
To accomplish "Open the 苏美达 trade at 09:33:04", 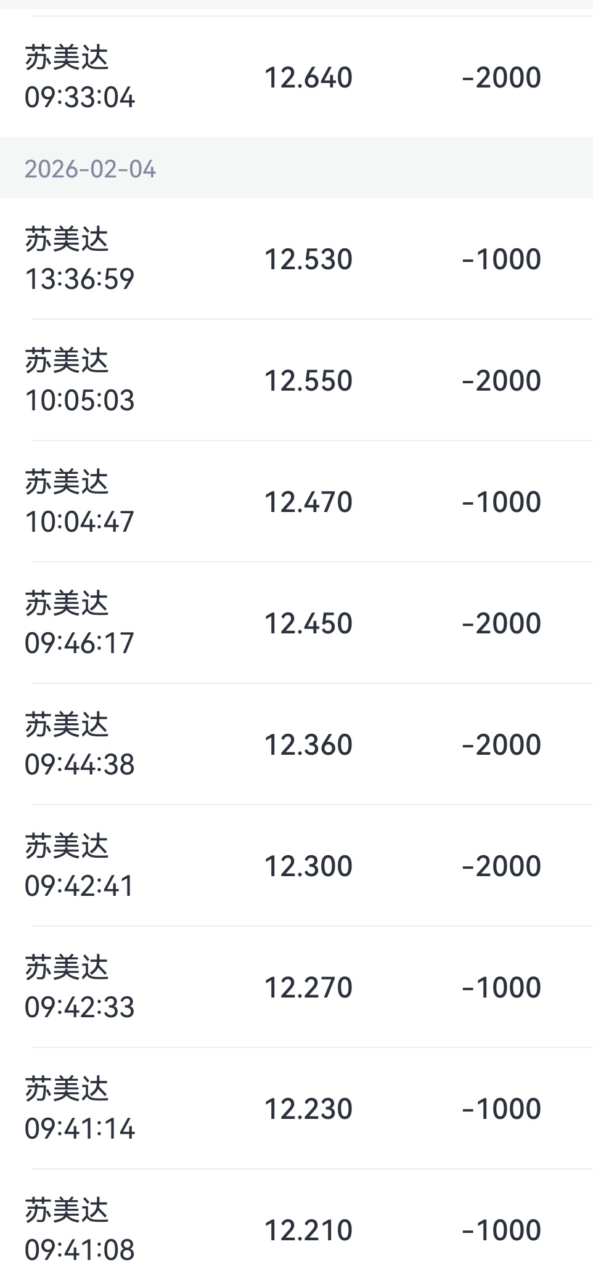I will coord(296,77).
